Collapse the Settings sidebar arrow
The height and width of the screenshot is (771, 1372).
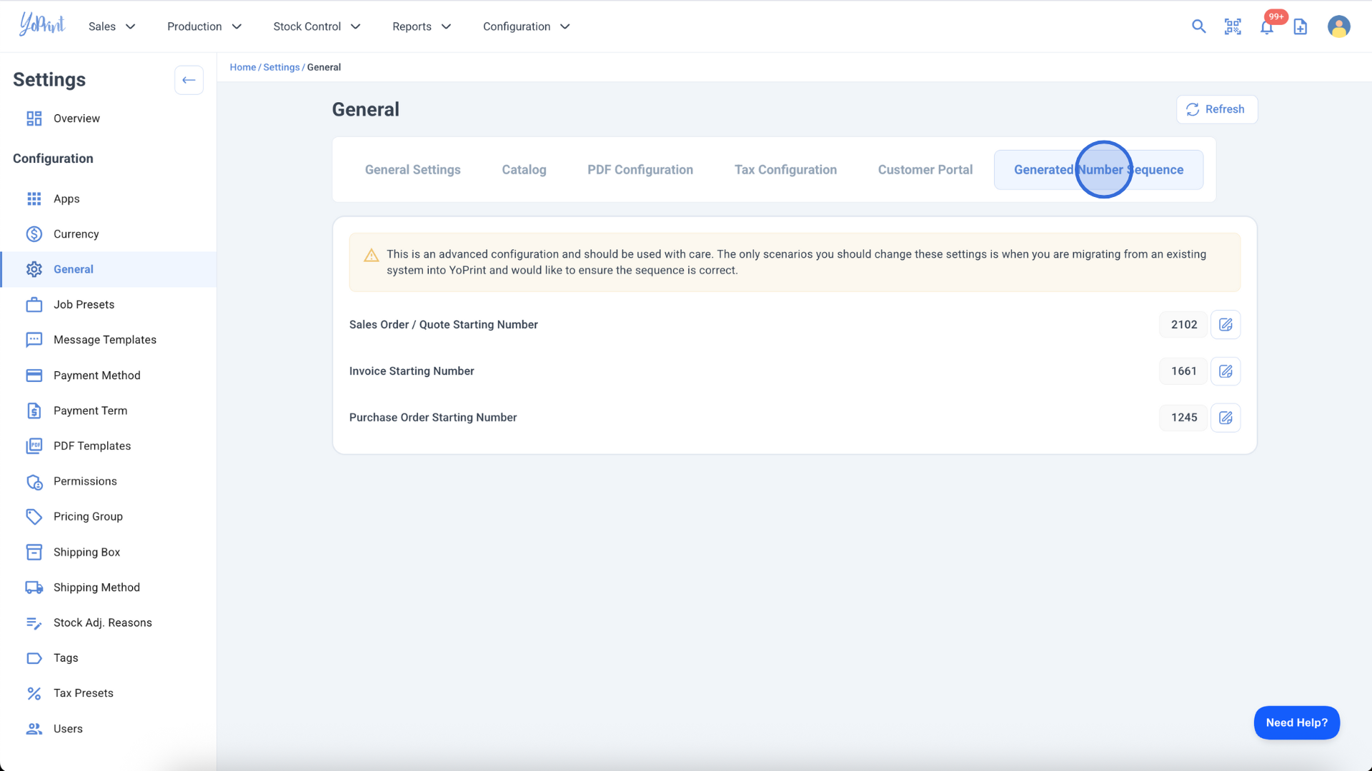point(189,80)
